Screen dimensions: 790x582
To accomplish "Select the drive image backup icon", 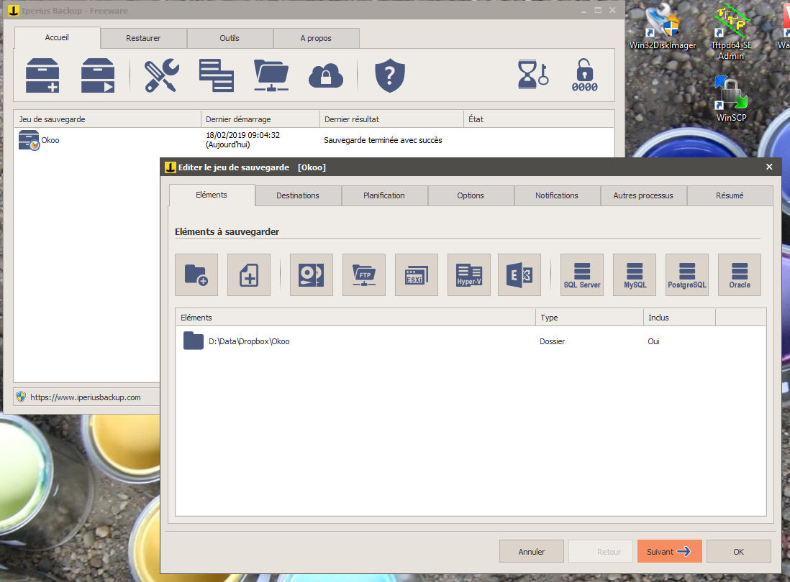I will (312, 274).
